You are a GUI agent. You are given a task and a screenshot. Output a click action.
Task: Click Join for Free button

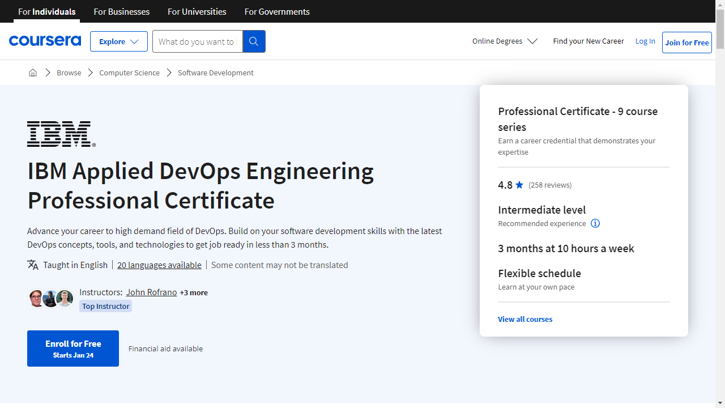coord(687,42)
